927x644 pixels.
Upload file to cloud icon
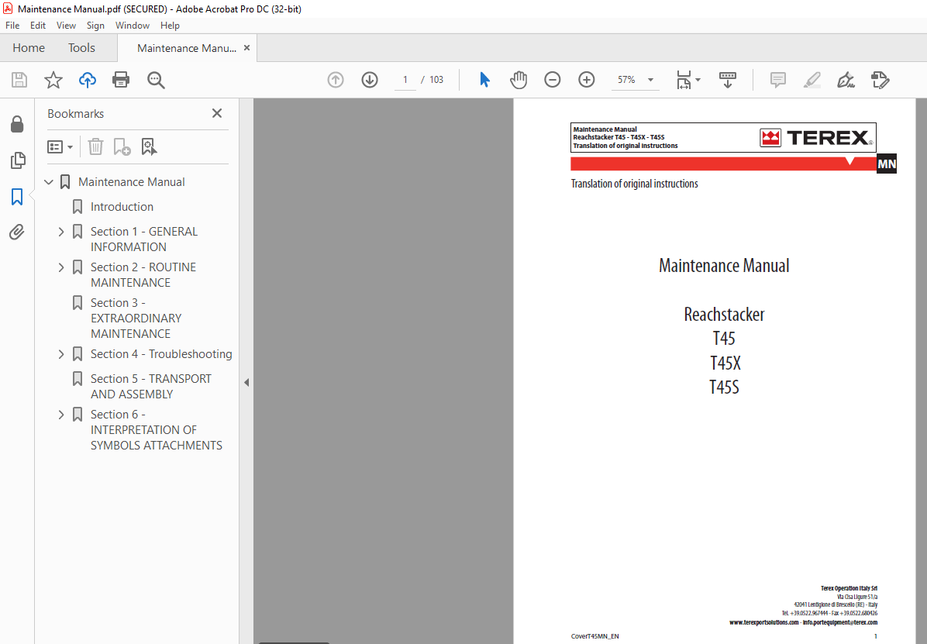(88, 80)
